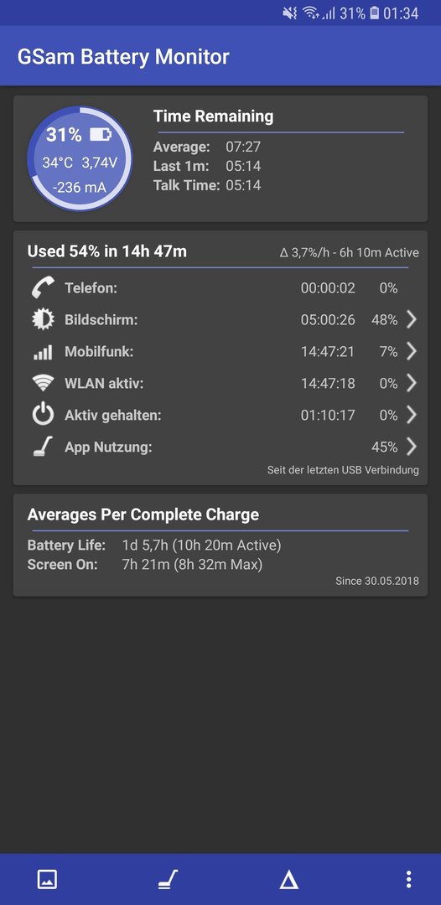Tap the delta triangle icon in bottom bar
Screen dimensions: 441x905
(x=288, y=879)
